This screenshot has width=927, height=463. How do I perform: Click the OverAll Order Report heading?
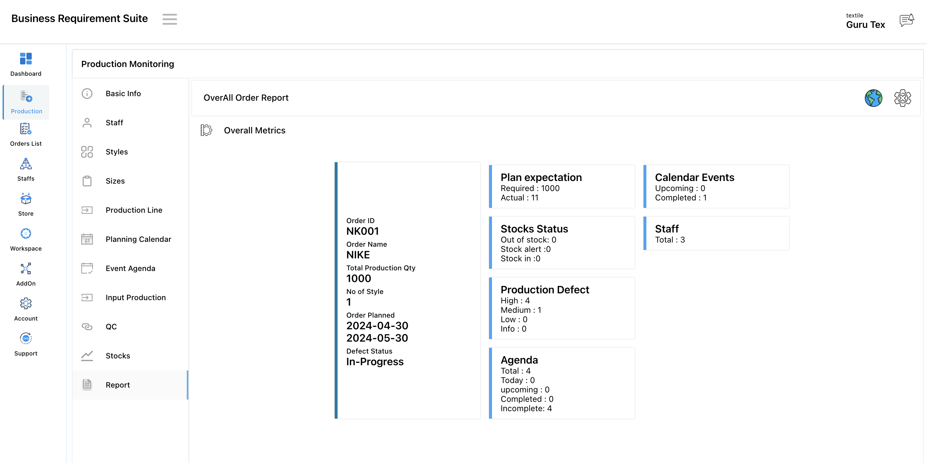pos(246,98)
